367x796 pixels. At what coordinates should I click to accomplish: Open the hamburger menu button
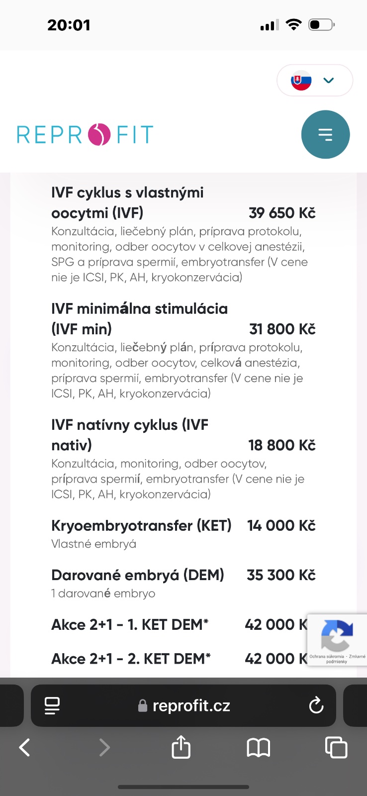click(x=325, y=134)
